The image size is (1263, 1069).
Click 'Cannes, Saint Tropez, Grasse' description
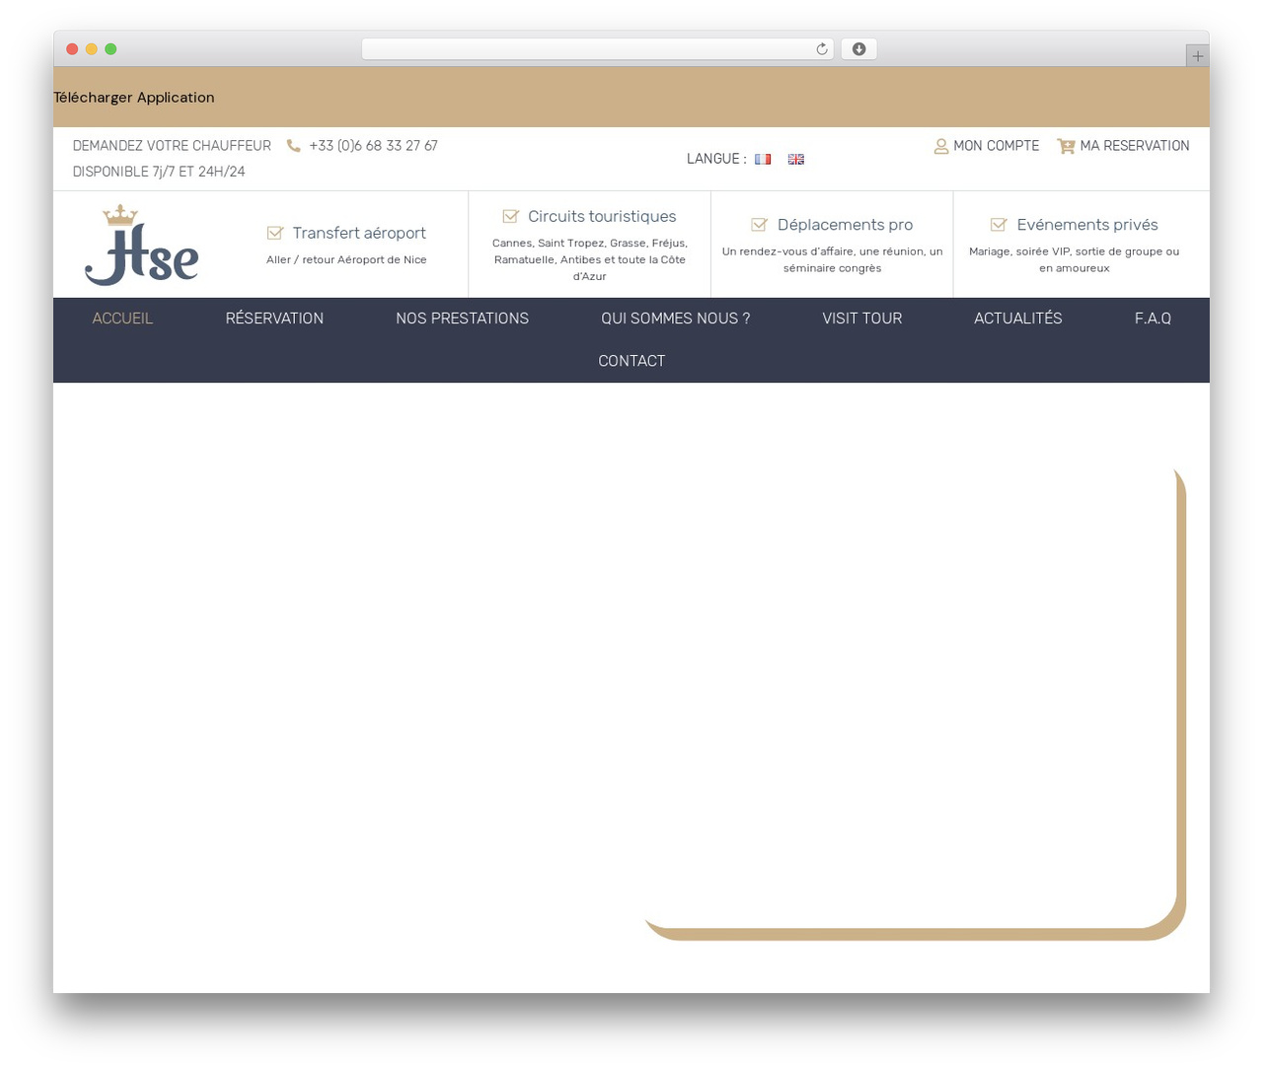pyautogui.click(x=590, y=259)
